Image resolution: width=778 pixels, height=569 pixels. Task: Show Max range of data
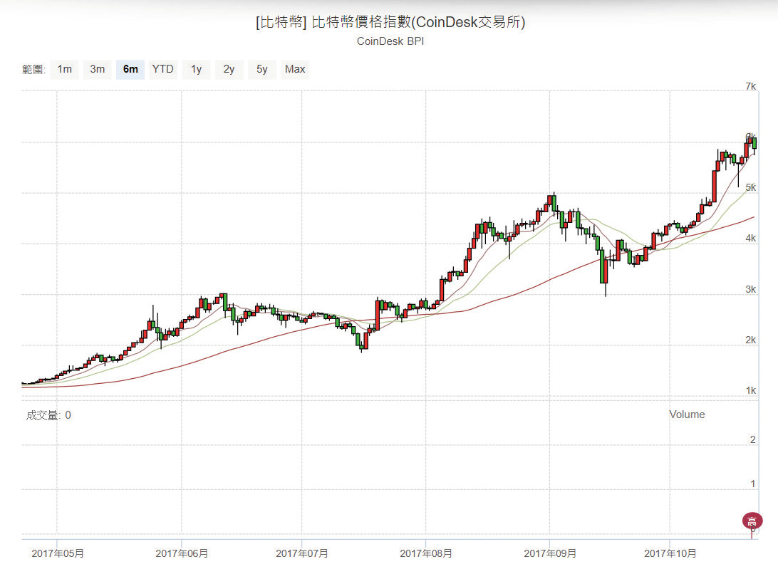[295, 69]
